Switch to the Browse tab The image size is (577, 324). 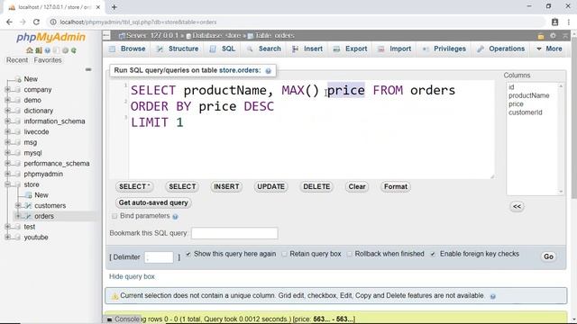point(127,49)
